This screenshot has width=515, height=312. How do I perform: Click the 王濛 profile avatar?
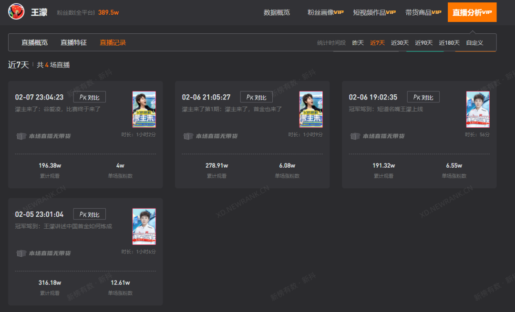coord(16,11)
